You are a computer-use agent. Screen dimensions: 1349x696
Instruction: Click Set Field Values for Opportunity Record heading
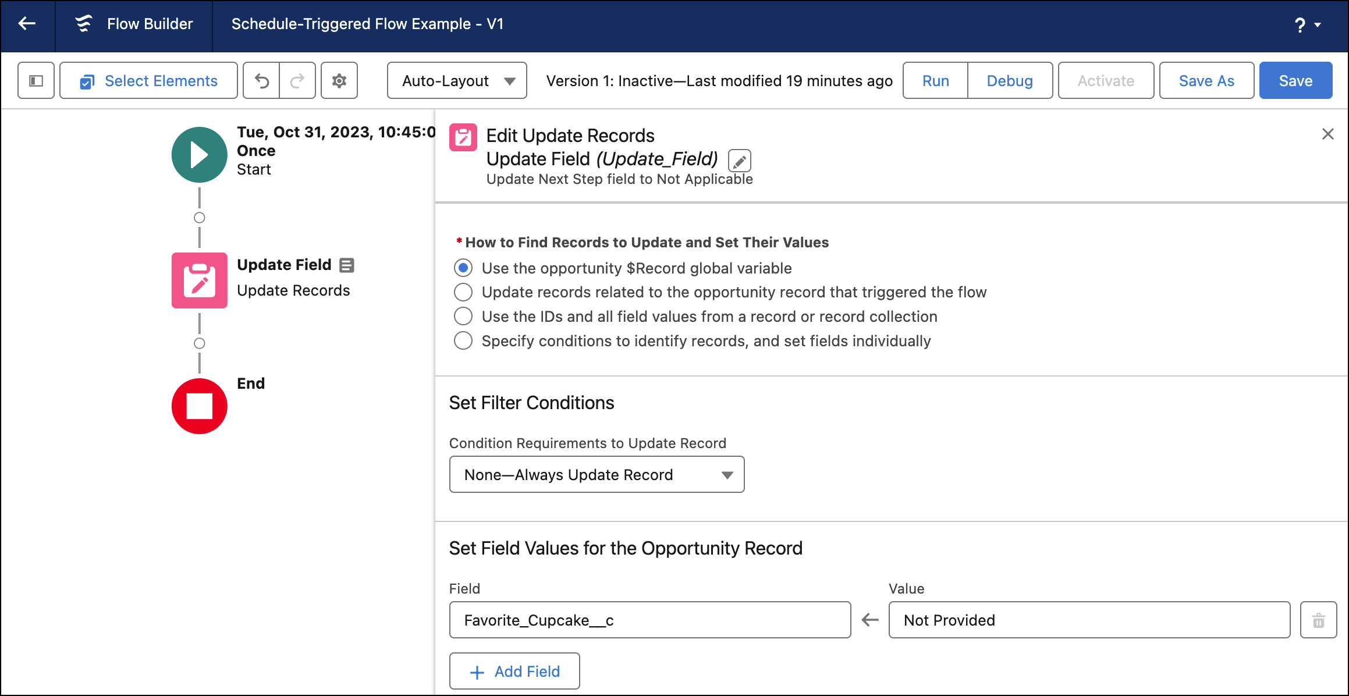(626, 548)
